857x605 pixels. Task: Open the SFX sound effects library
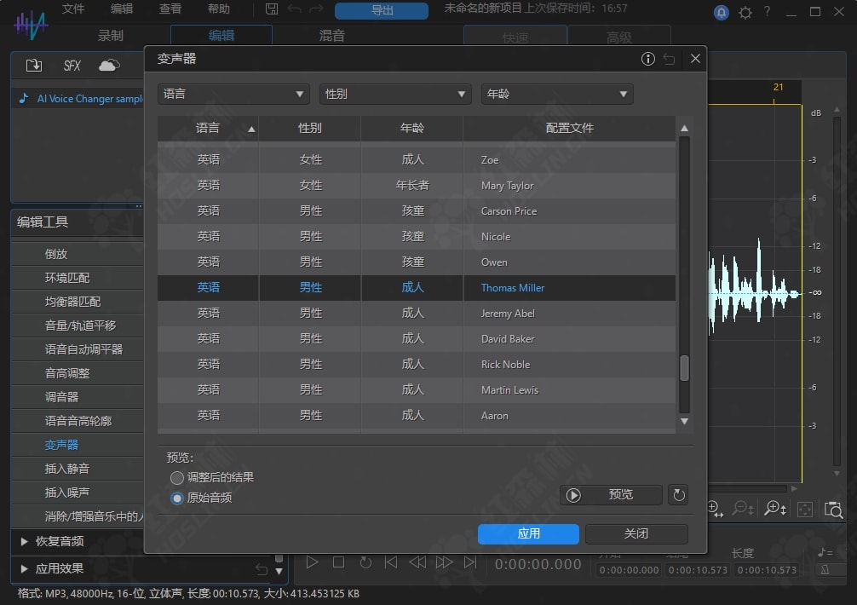point(72,66)
